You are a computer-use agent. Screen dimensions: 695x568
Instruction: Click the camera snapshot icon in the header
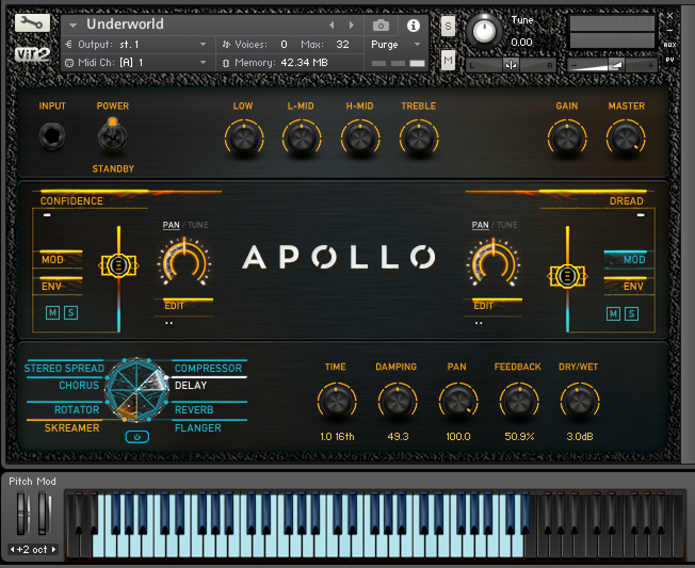click(x=381, y=25)
